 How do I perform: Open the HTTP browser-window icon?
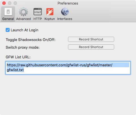point(38,12)
